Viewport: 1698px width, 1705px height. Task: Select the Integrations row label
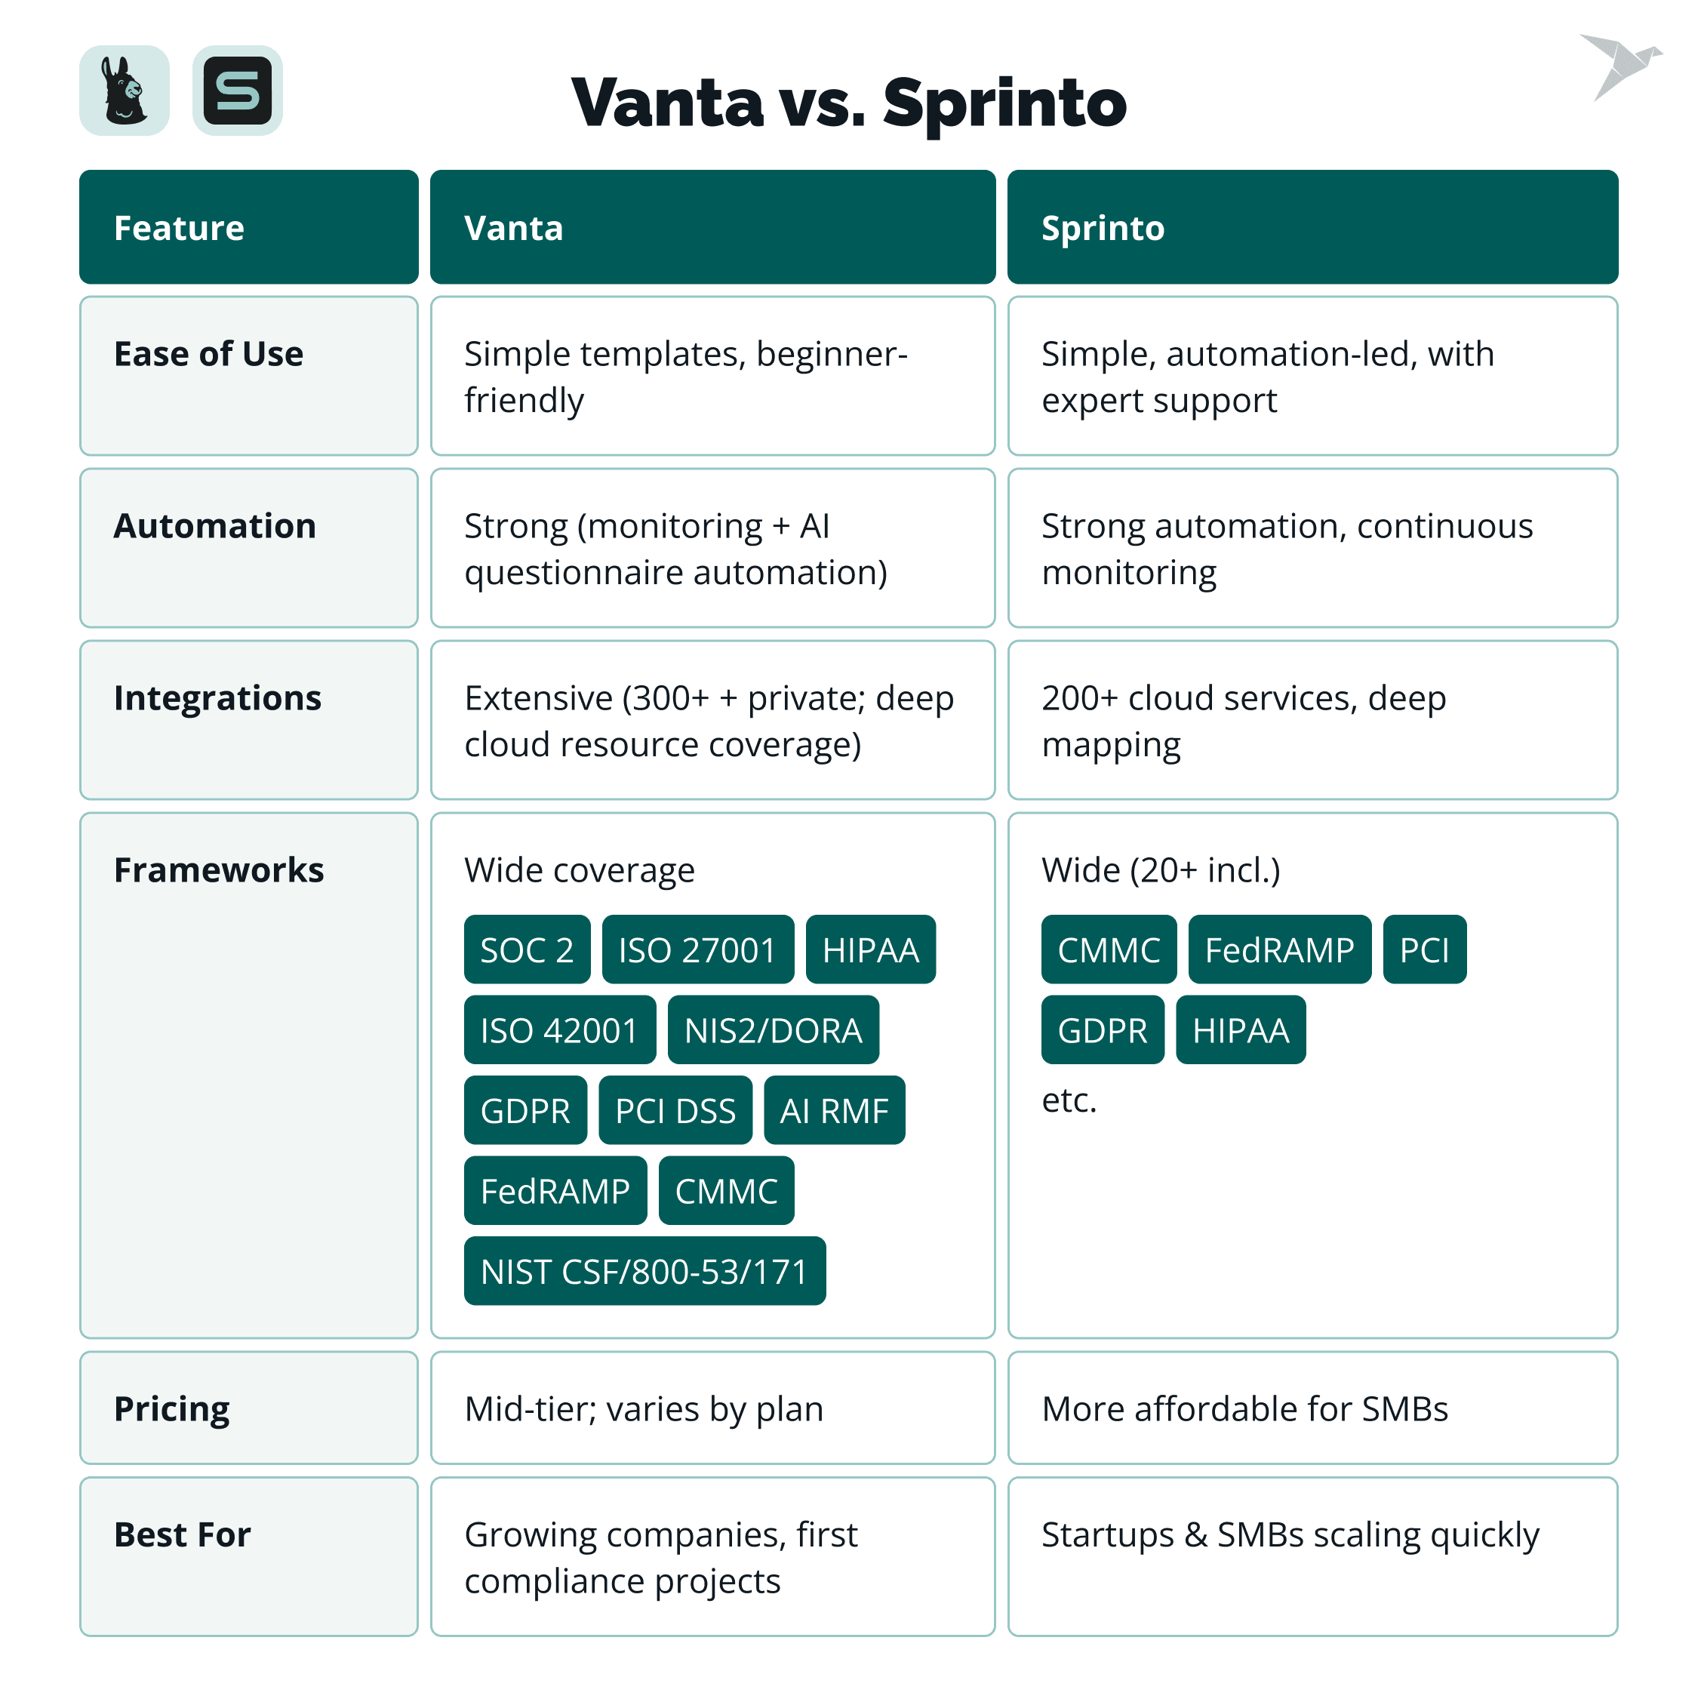(x=218, y=698)
